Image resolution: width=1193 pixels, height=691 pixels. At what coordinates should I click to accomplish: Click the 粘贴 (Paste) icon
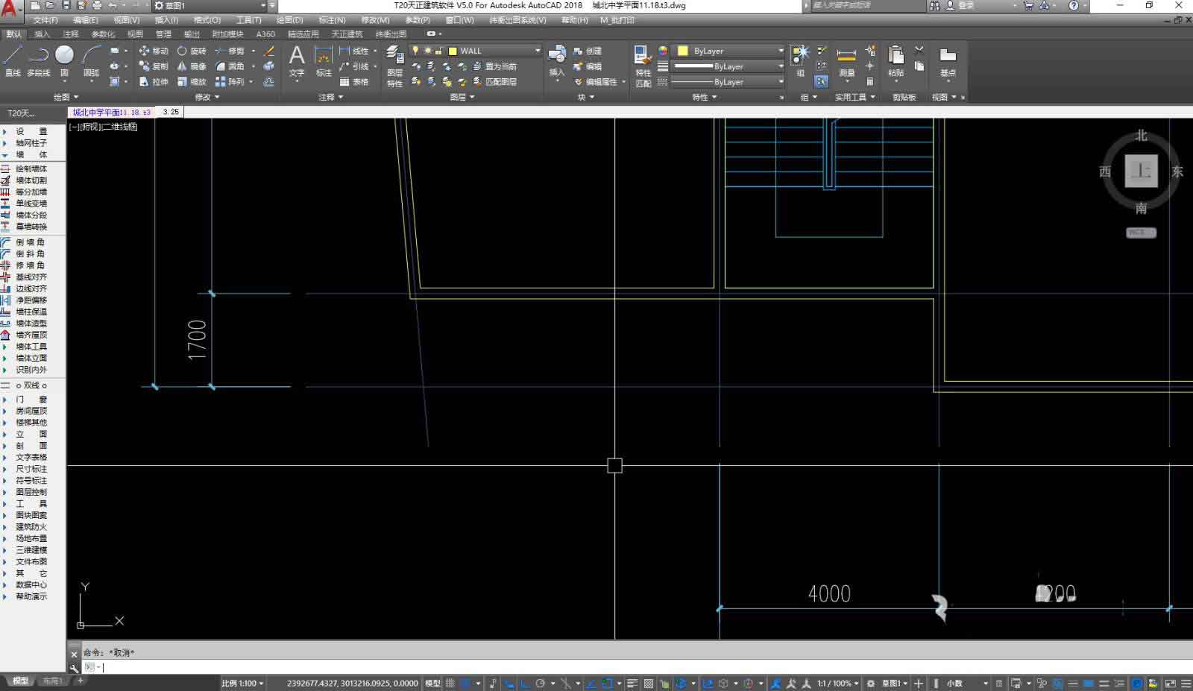[x=895, y=62]
